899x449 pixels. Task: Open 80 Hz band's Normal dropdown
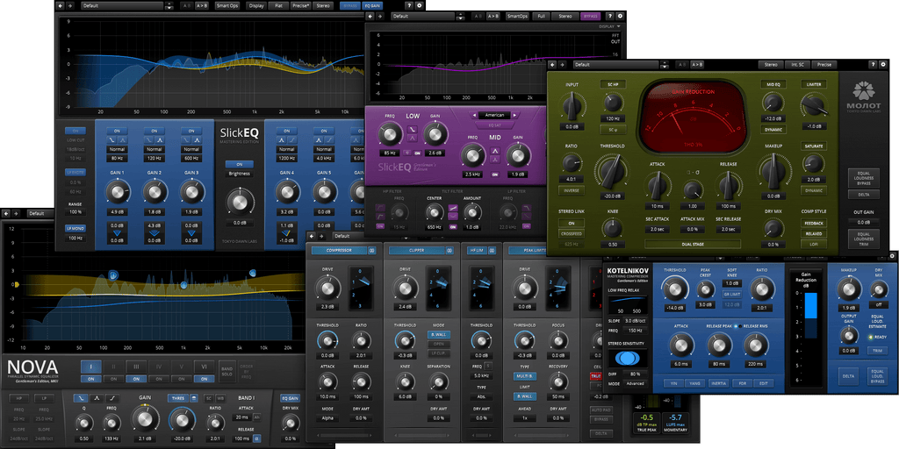point(118,149)
